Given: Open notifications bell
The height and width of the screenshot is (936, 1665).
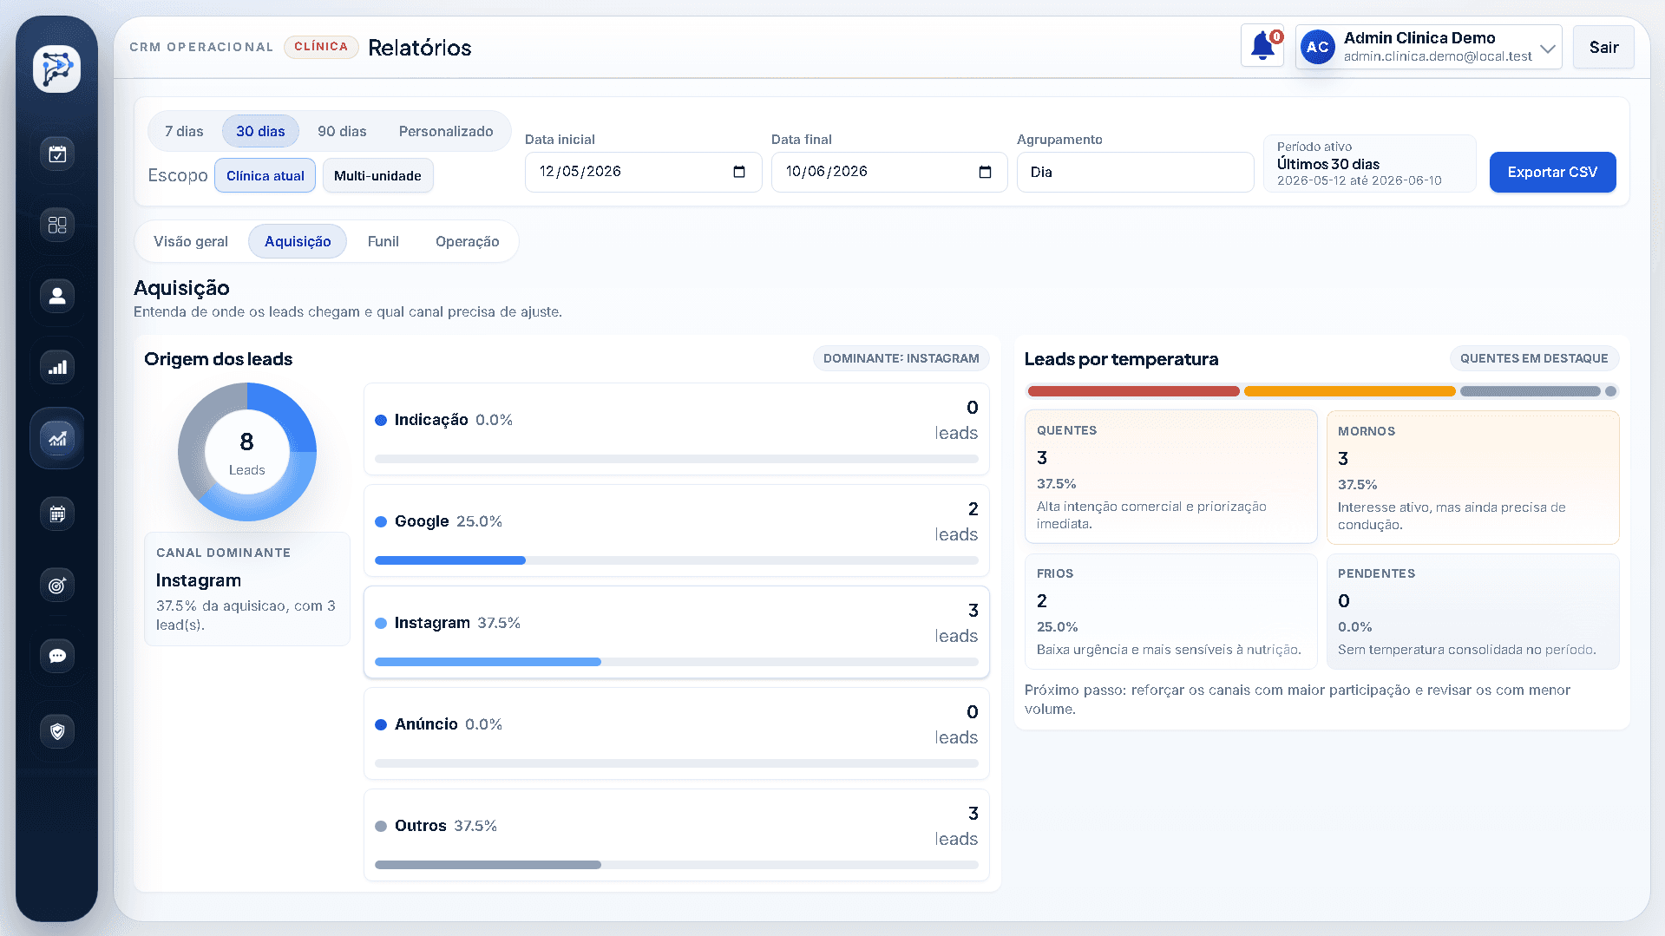Looking at the screenshot, I should (1262, 47).
